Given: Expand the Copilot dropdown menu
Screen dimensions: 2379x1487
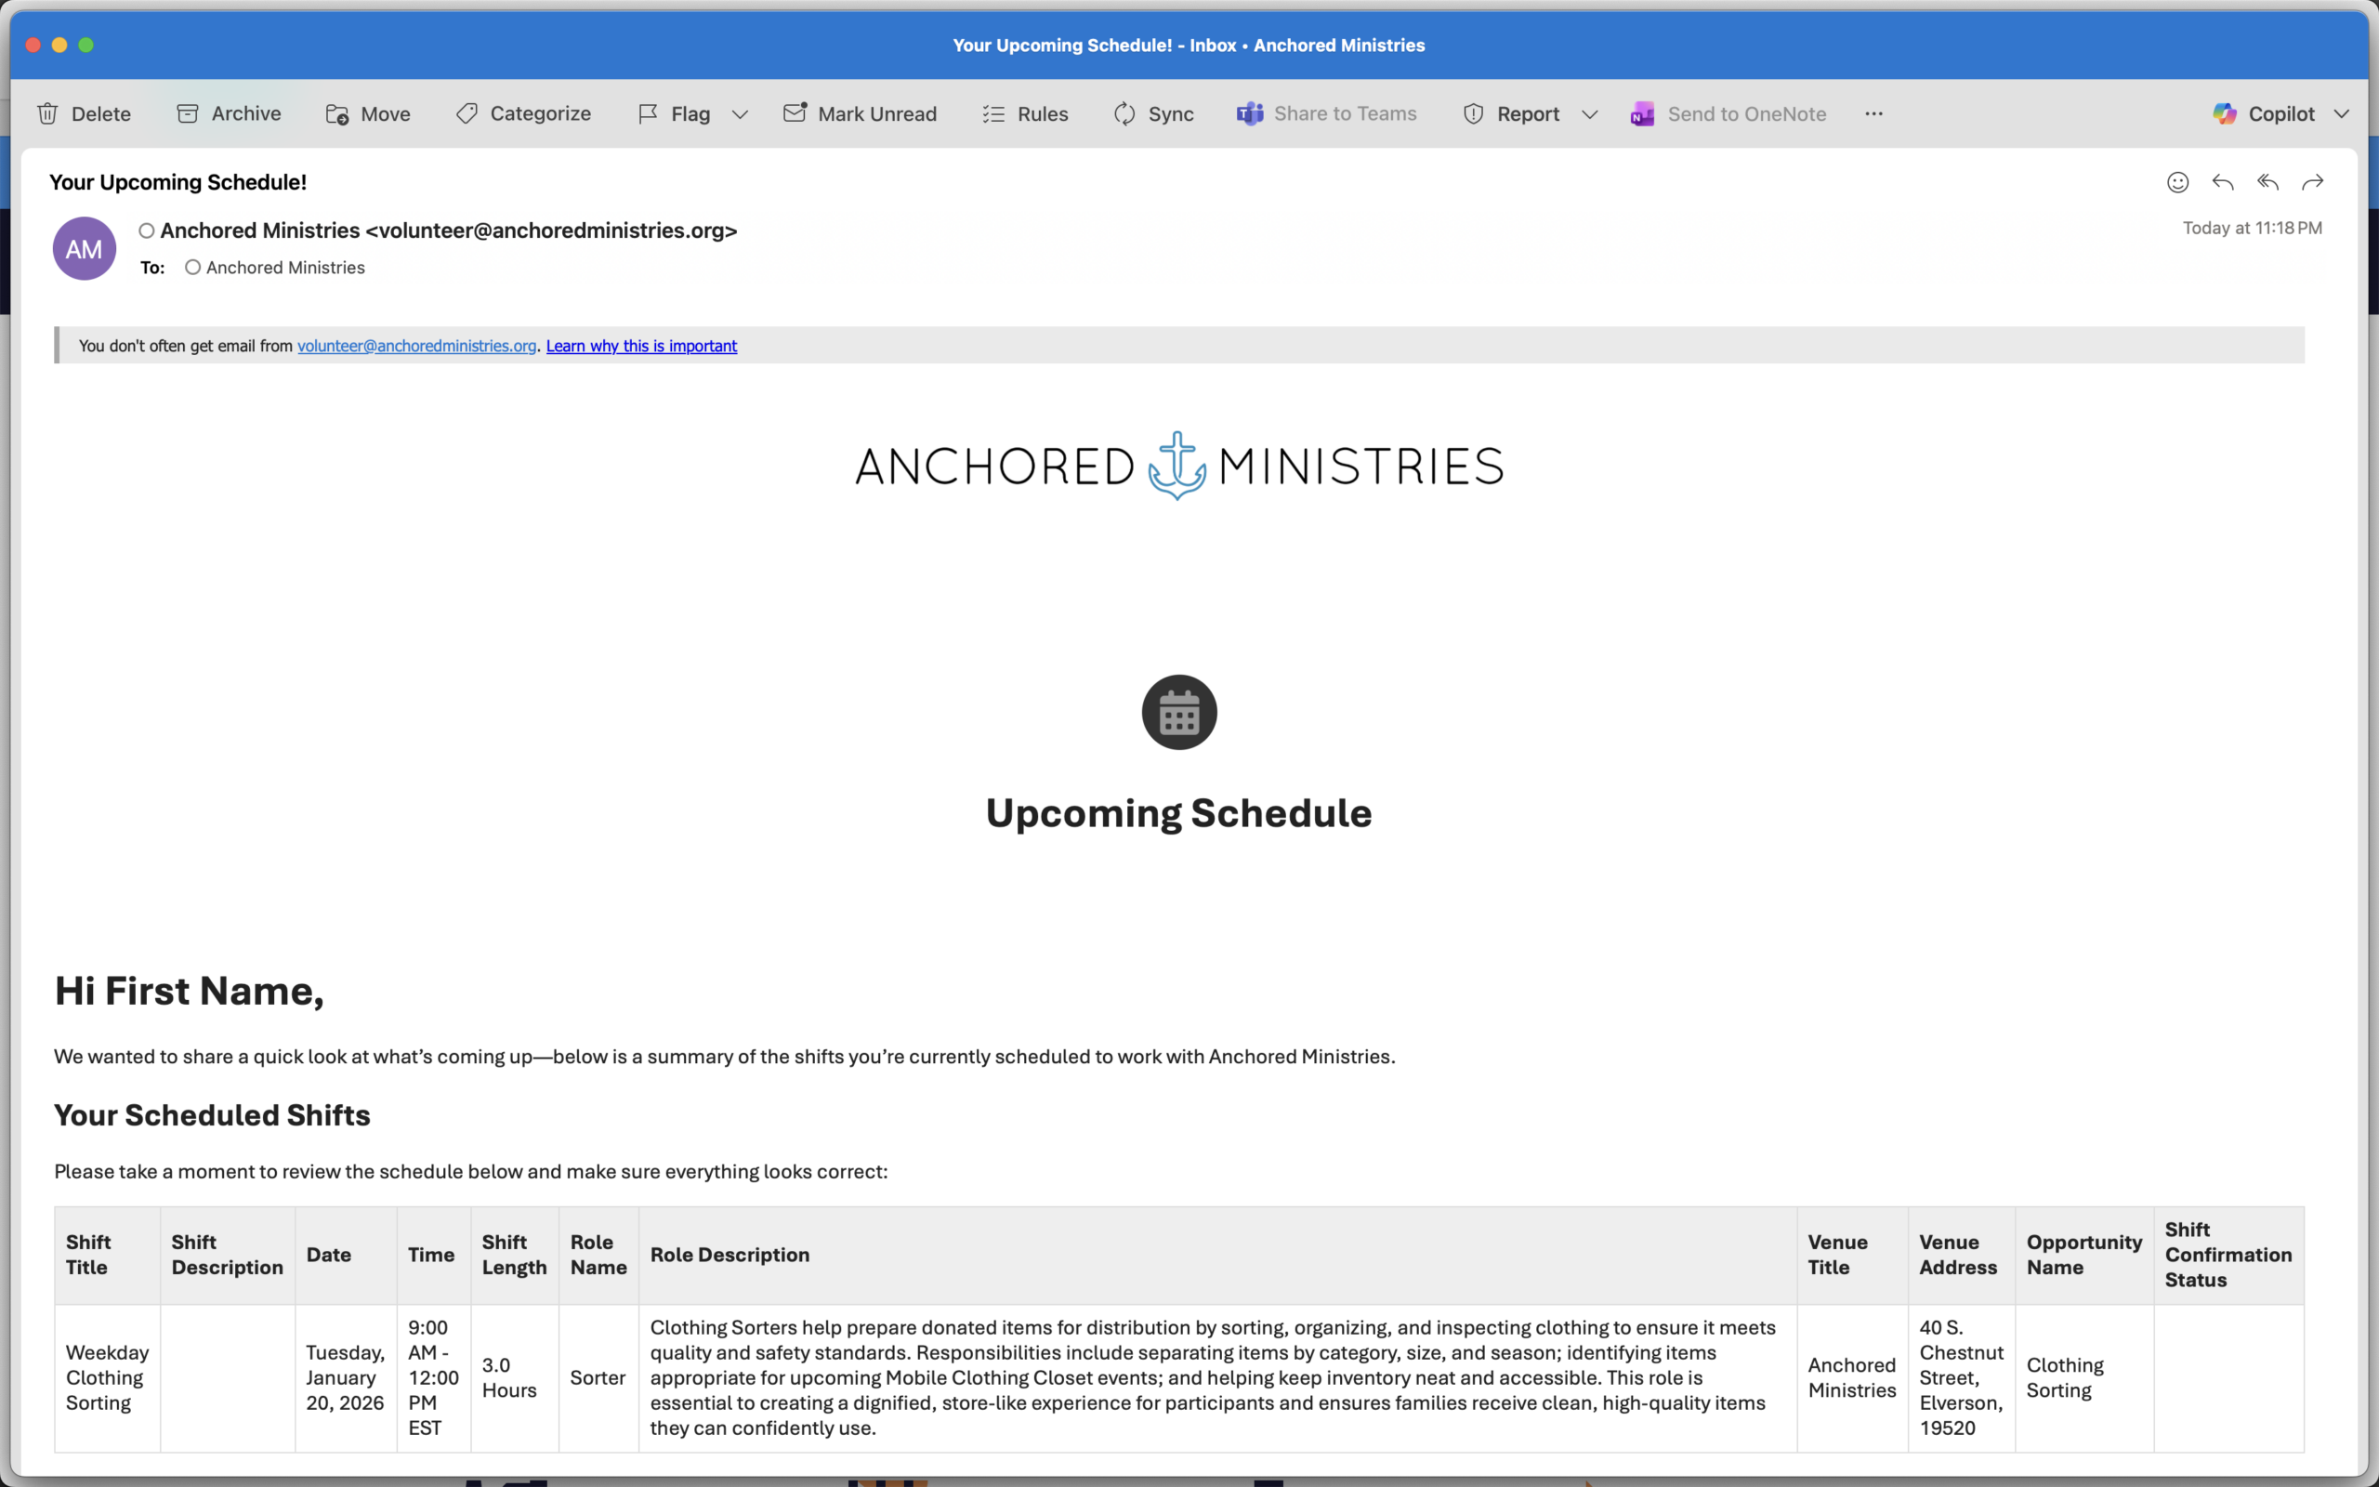Looking at the screenshot, I should 2342,114.
